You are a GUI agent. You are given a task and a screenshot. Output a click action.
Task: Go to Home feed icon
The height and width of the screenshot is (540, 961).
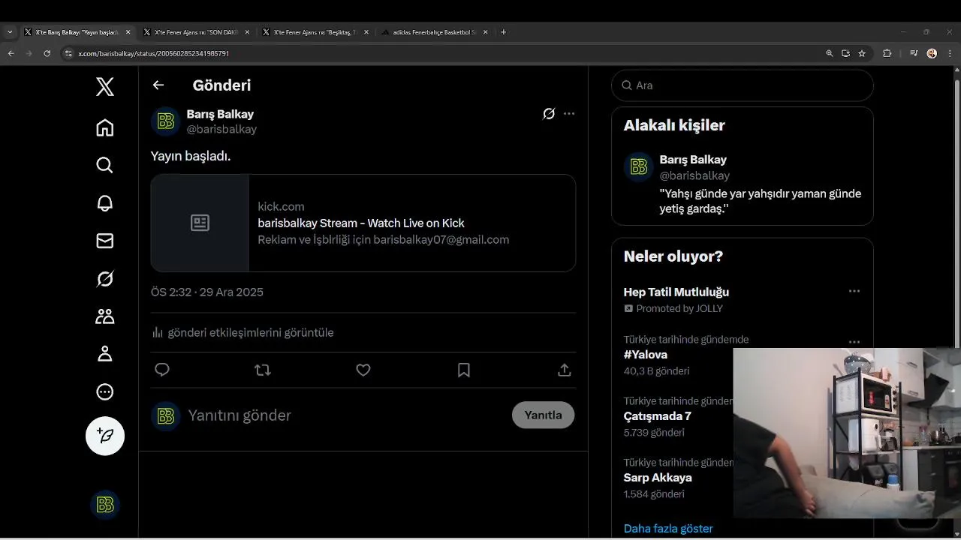(x=105, y=127)
